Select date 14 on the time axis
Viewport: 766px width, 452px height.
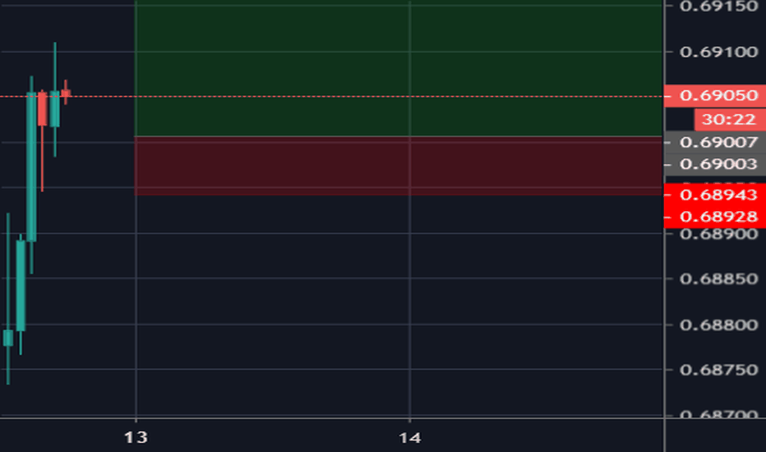(x=409, y=437)
